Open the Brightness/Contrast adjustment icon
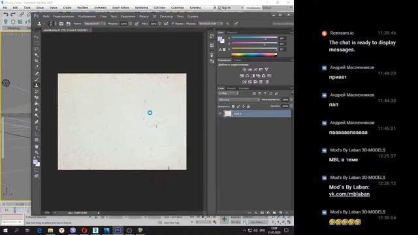Screen dimensions: 418x235 click(x=244, y=70)
